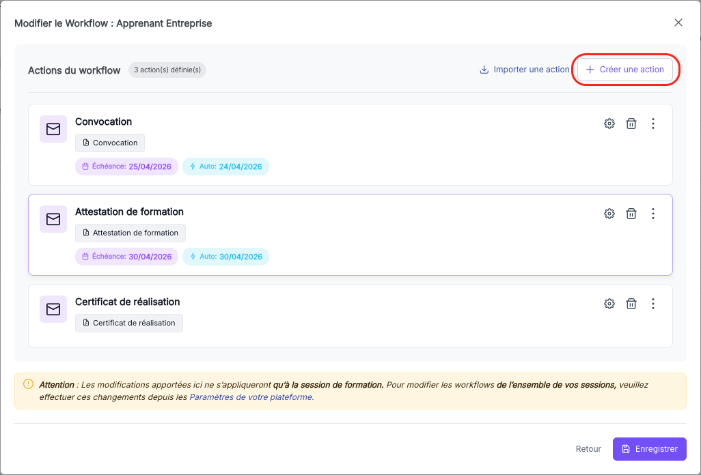
Task: Save workflow with Enregistrer button
Action: point(649,449)
